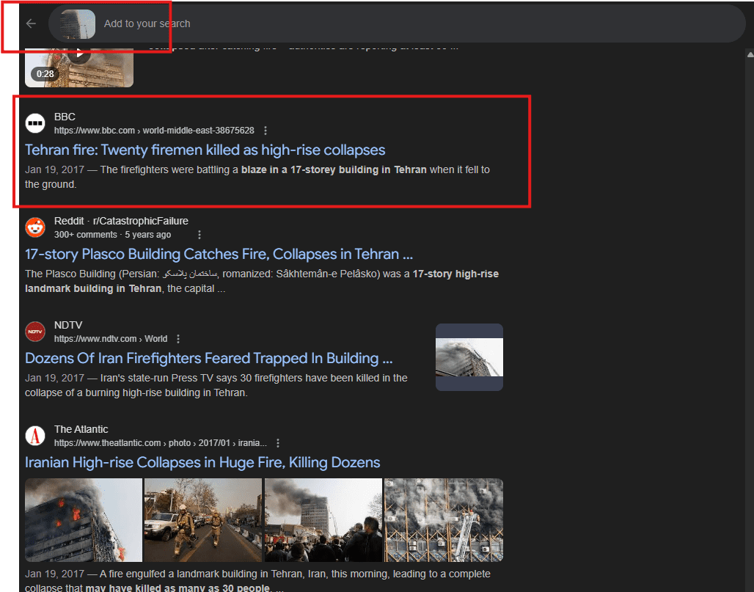Open three-dot menu beside The Atlantic URL

(278, 443)
